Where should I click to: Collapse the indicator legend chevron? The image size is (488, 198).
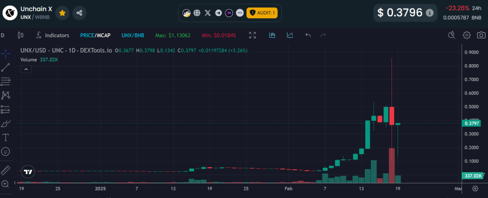[26, 69]
